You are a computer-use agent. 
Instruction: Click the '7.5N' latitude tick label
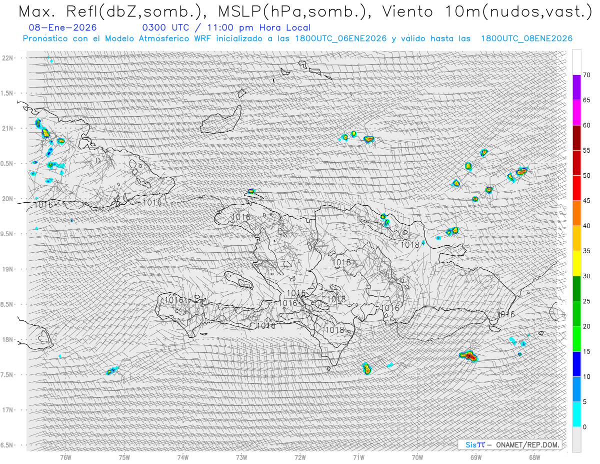pyautogui.click(x=7, y=375)
